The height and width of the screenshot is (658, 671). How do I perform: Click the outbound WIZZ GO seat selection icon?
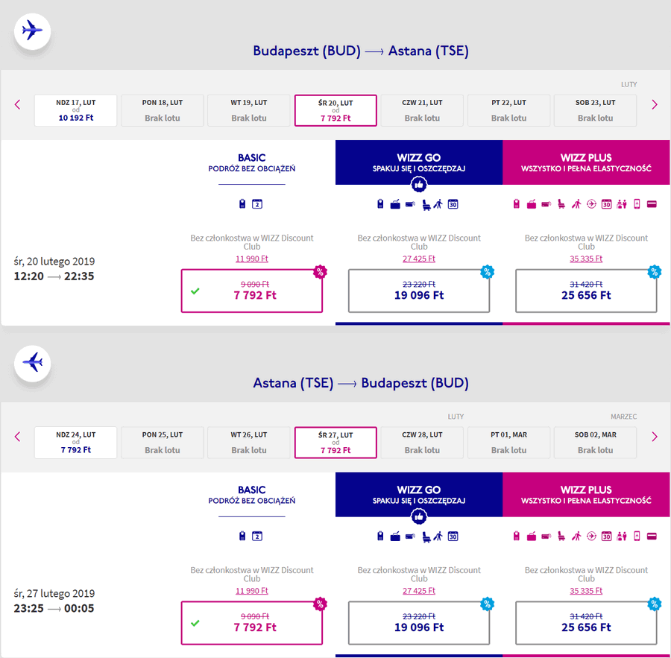[x=426, y=205]
